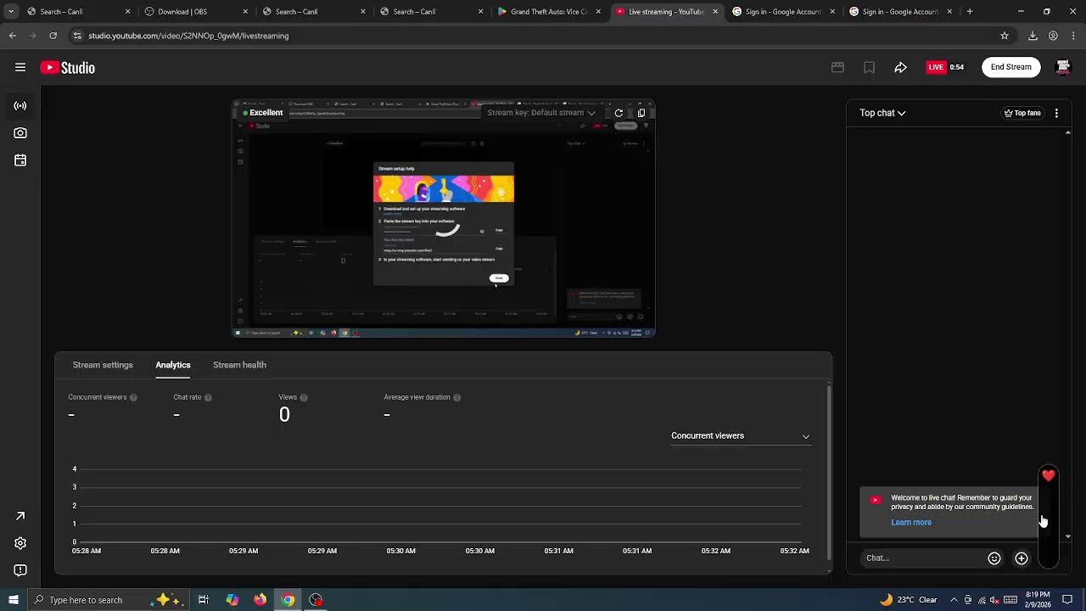Click the help icon next to Views
Image resolution: width=1086 pixels, height=611 pixels.
coord(304,397)
